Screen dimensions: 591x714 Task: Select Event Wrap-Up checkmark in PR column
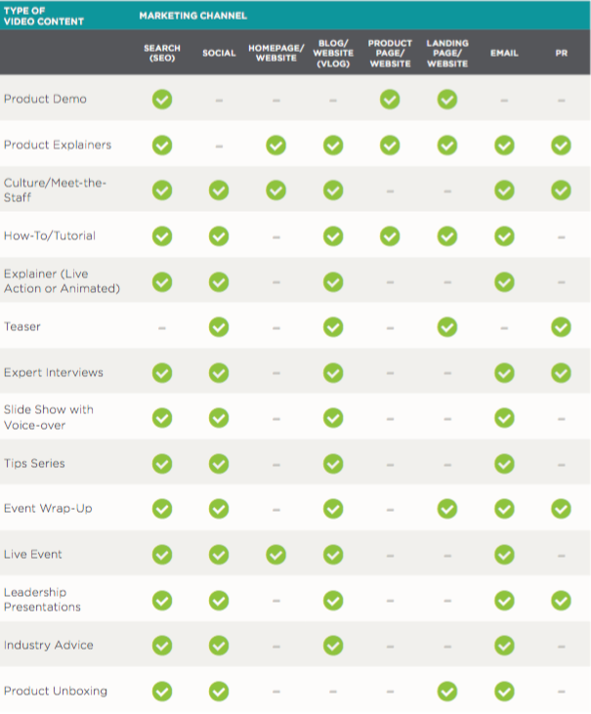(x=561, y=509)
